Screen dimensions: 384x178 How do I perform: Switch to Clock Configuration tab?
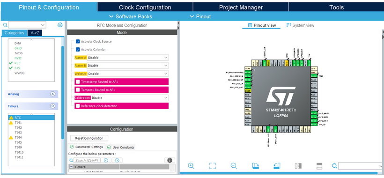coord(145,7)
